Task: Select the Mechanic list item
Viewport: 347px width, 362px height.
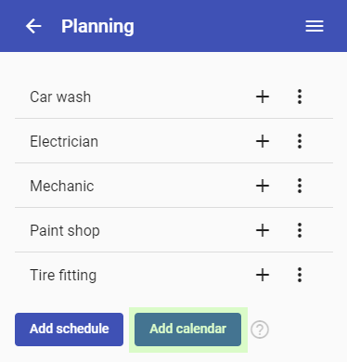Action: 173,186
